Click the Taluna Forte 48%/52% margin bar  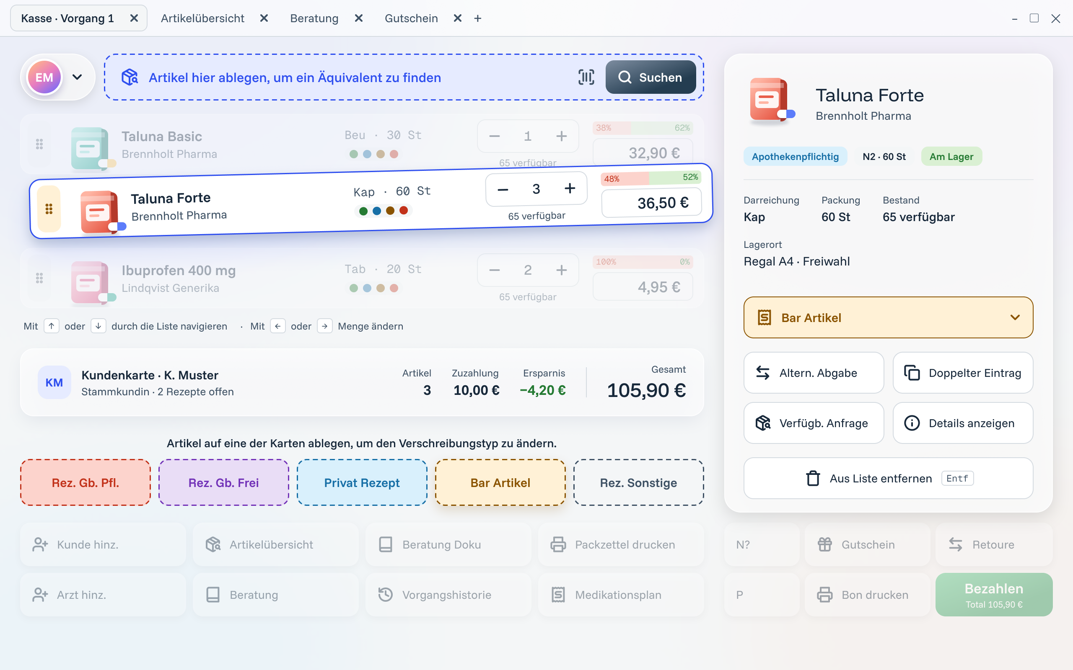pyautogui.click(x=651, y=178)
